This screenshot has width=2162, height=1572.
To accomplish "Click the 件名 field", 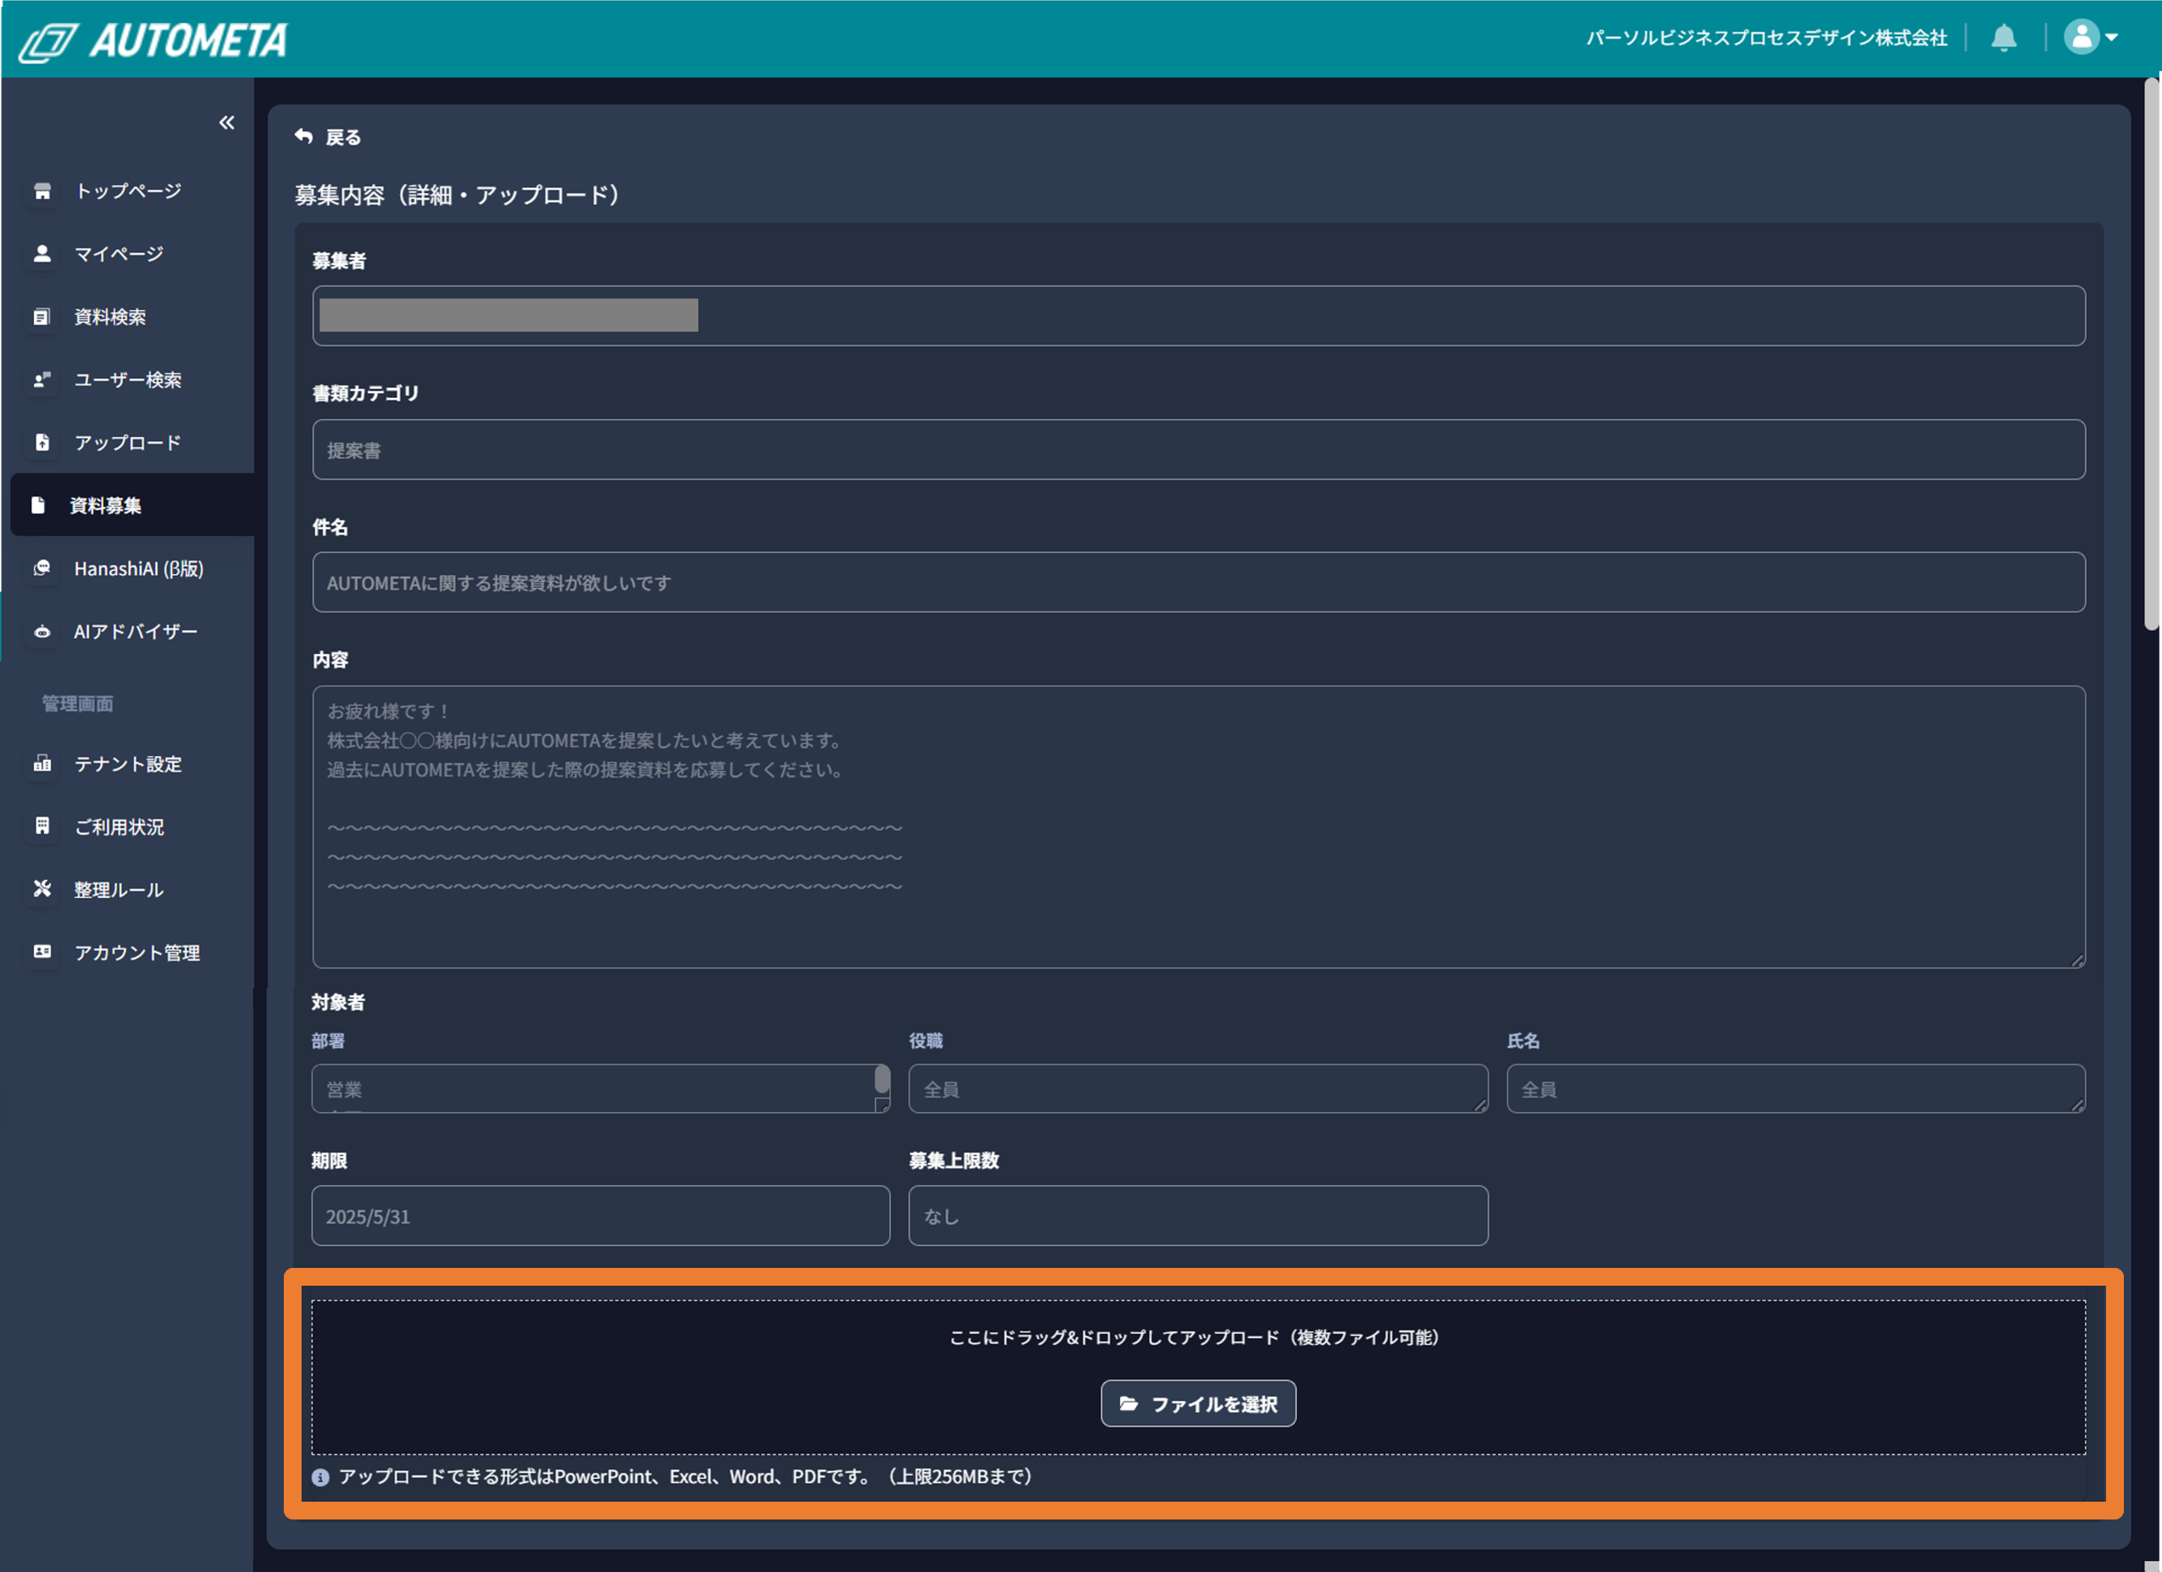I will click(1198, 583).
